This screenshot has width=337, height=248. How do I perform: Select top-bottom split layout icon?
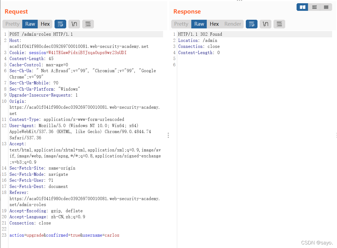tap(314, 7)
